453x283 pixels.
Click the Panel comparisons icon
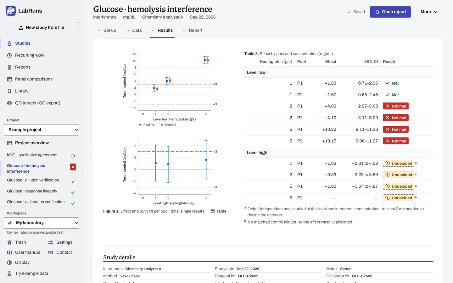coord(9,79)
